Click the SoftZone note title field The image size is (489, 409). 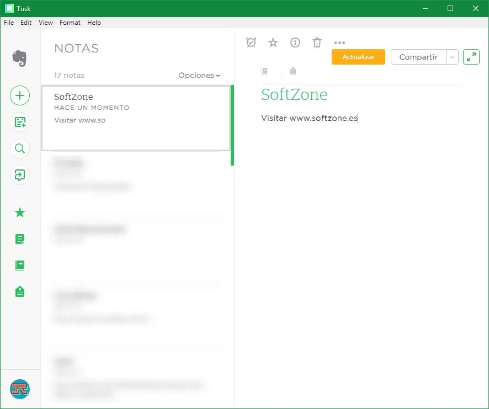tap(294, 94)
